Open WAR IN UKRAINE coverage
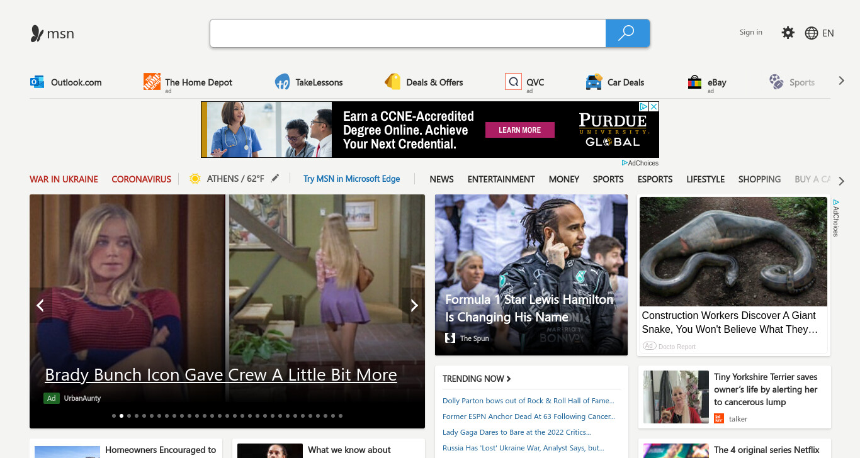 (64, 179)
